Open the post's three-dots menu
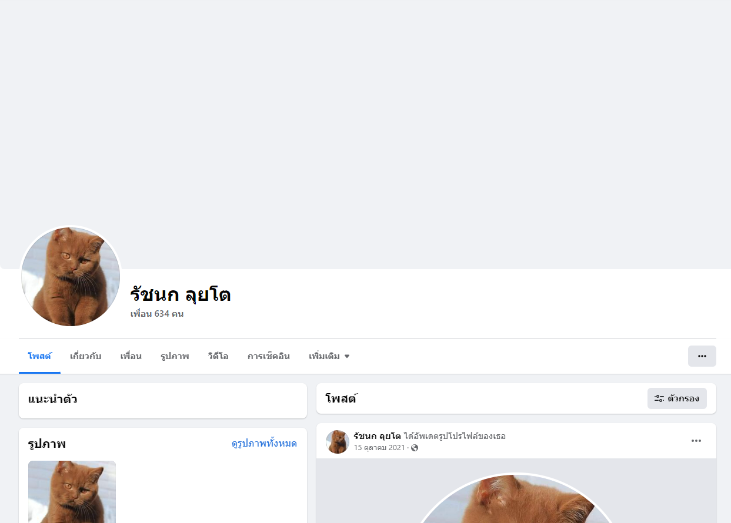 pyautogui.click(x=696, y=441)
